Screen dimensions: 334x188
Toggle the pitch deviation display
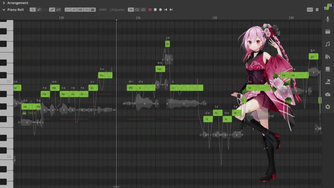point(74,10)
